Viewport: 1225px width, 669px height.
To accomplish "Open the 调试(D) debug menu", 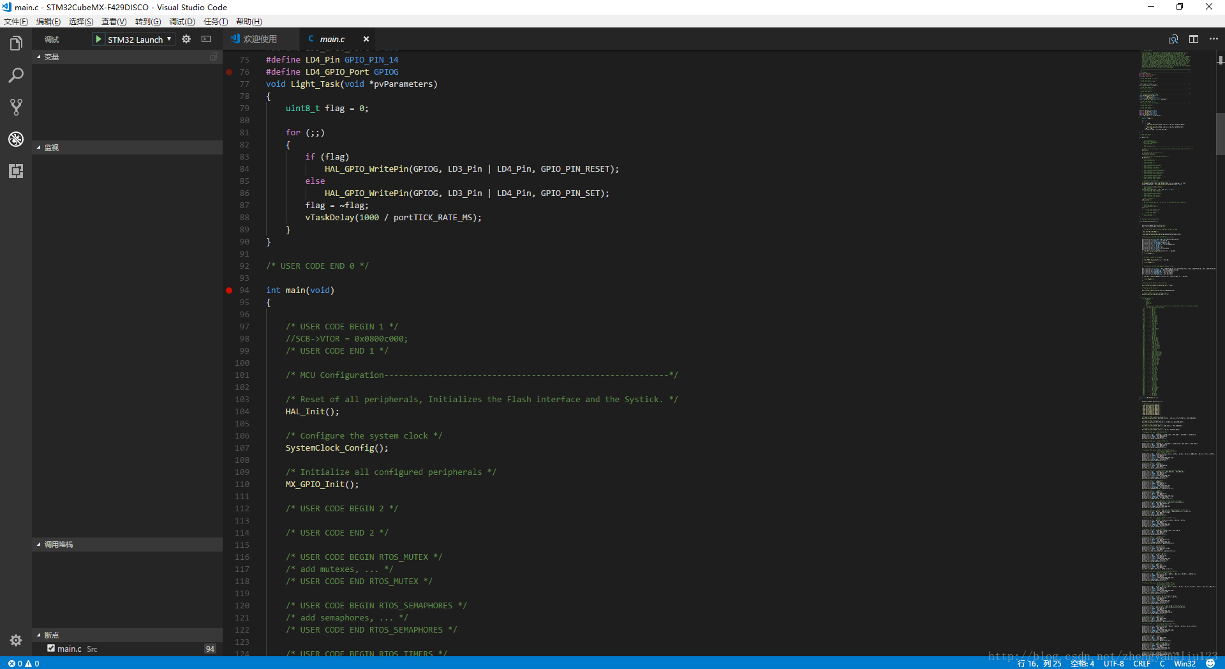I will pos(182,22).
